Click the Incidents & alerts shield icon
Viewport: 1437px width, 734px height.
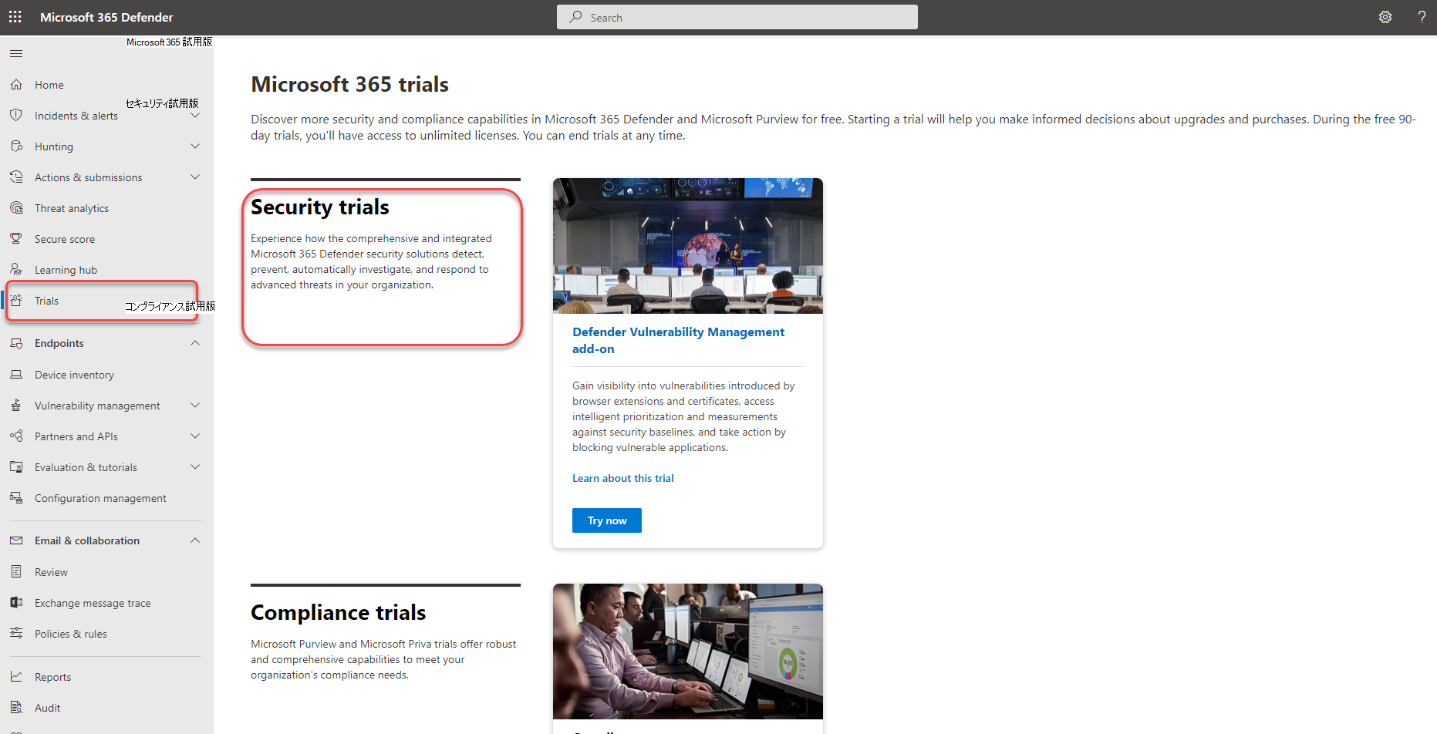coord(16,116)
